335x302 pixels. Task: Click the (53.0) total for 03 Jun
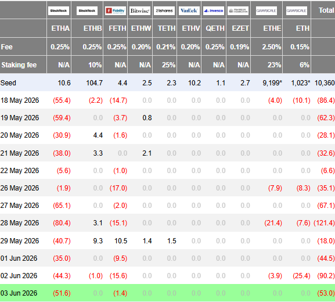point(326,293)
